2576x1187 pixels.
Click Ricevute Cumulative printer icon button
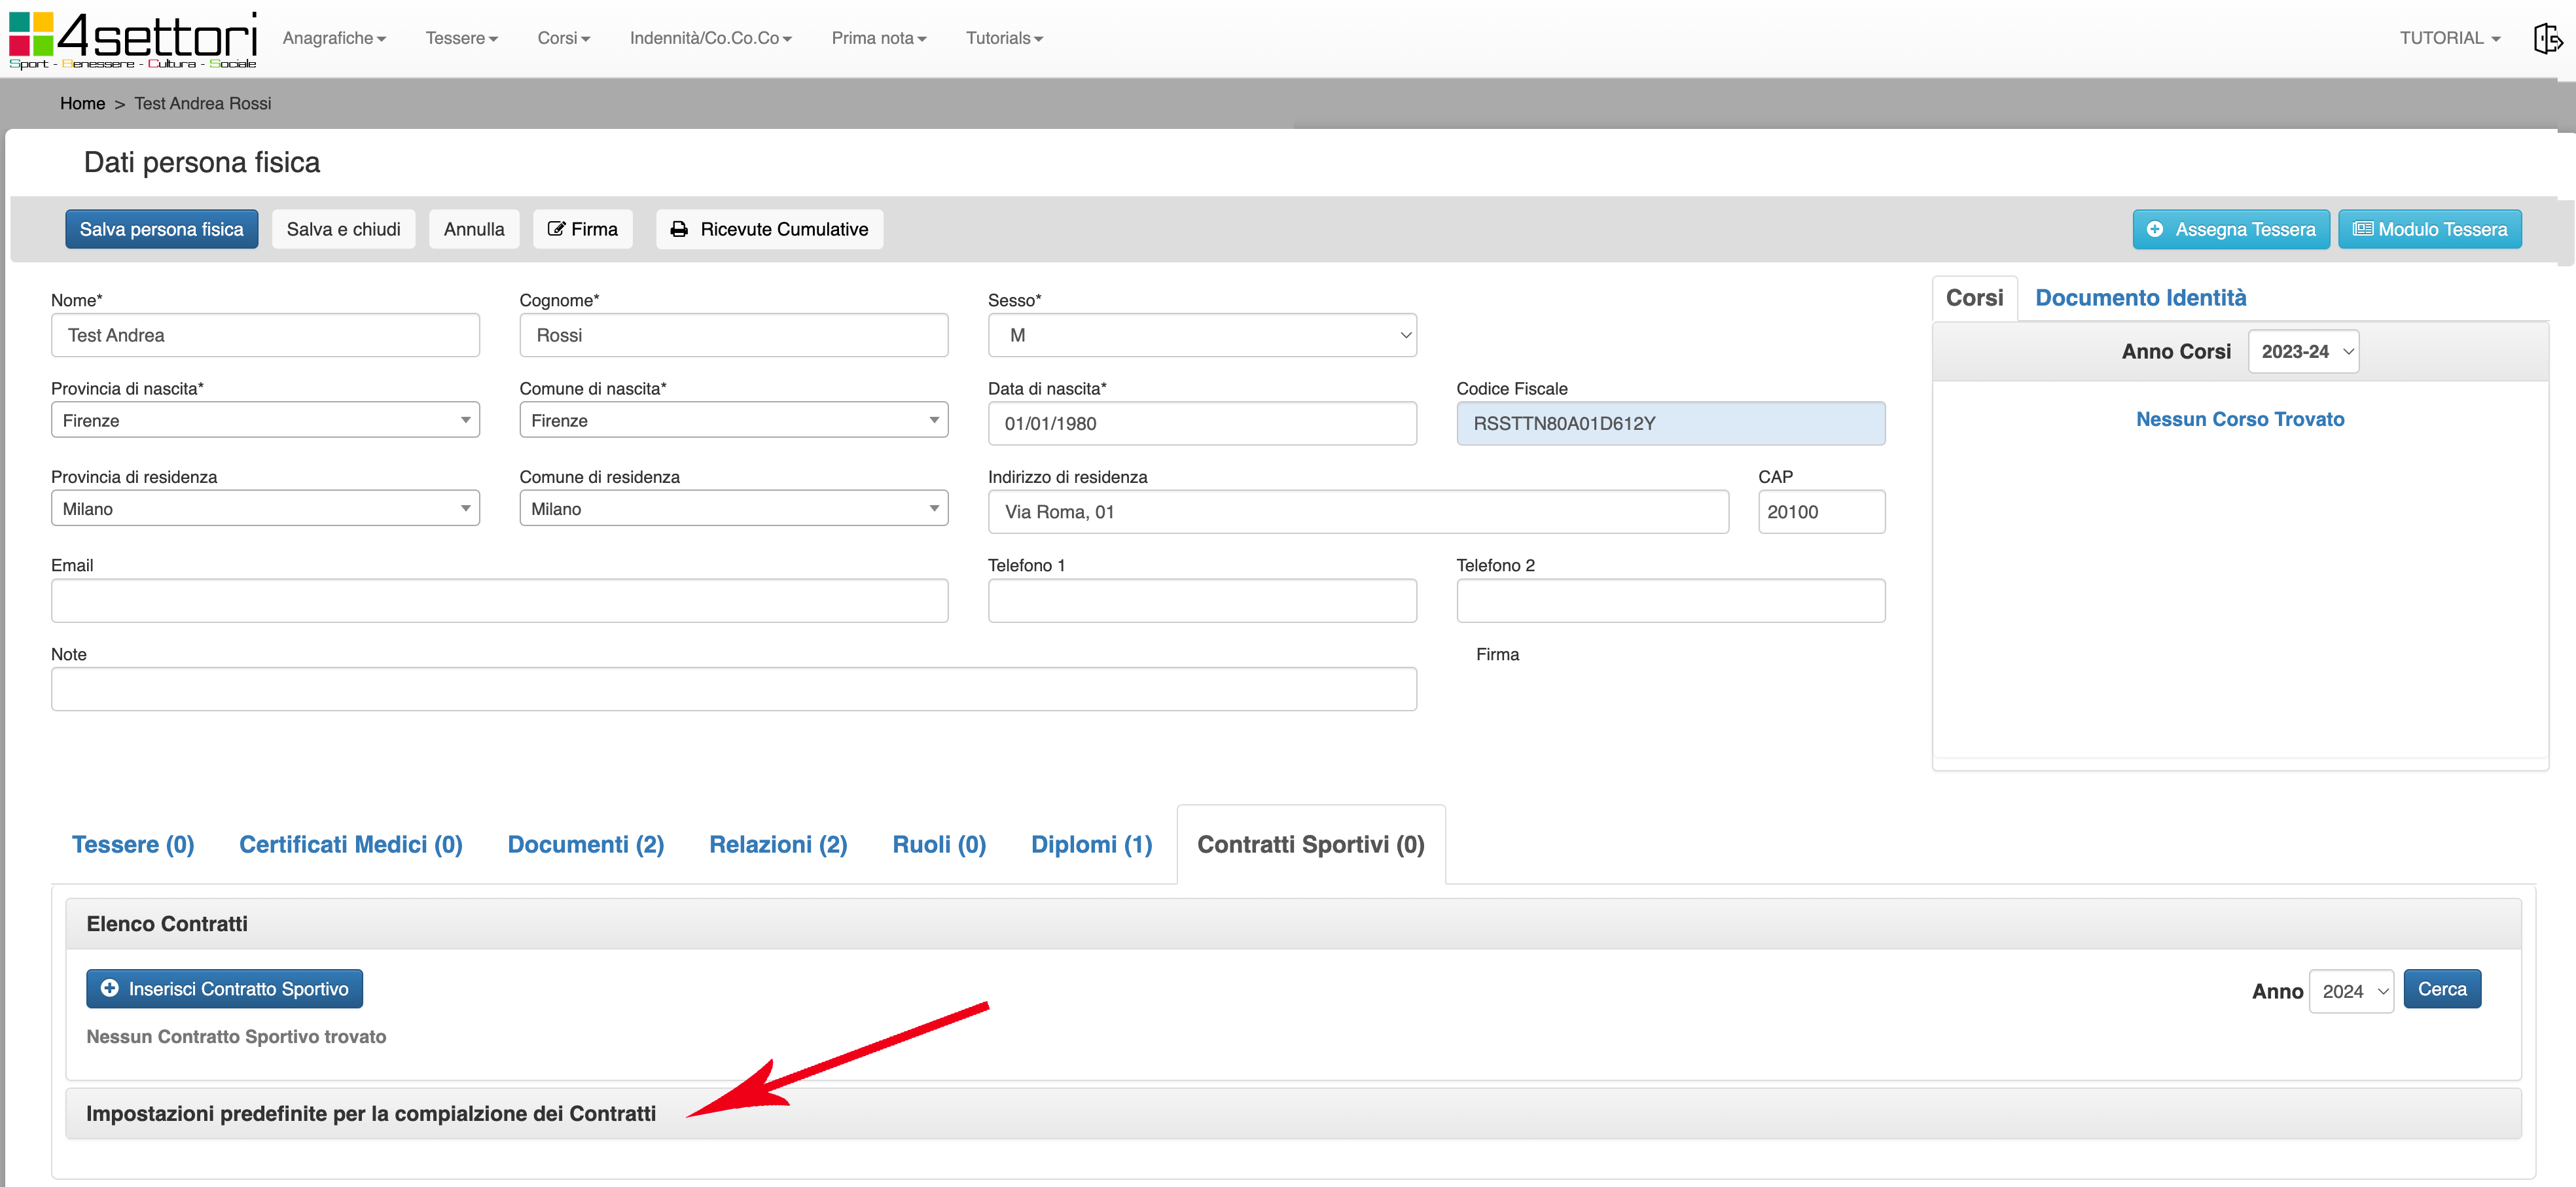769,229
